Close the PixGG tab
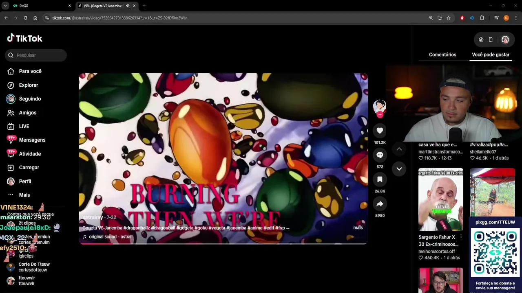 pyautogui.click(x=69, y=6)
